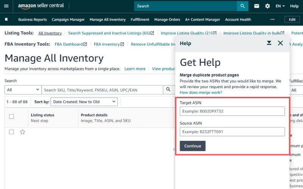Close the Help panel

coord(280,43)
